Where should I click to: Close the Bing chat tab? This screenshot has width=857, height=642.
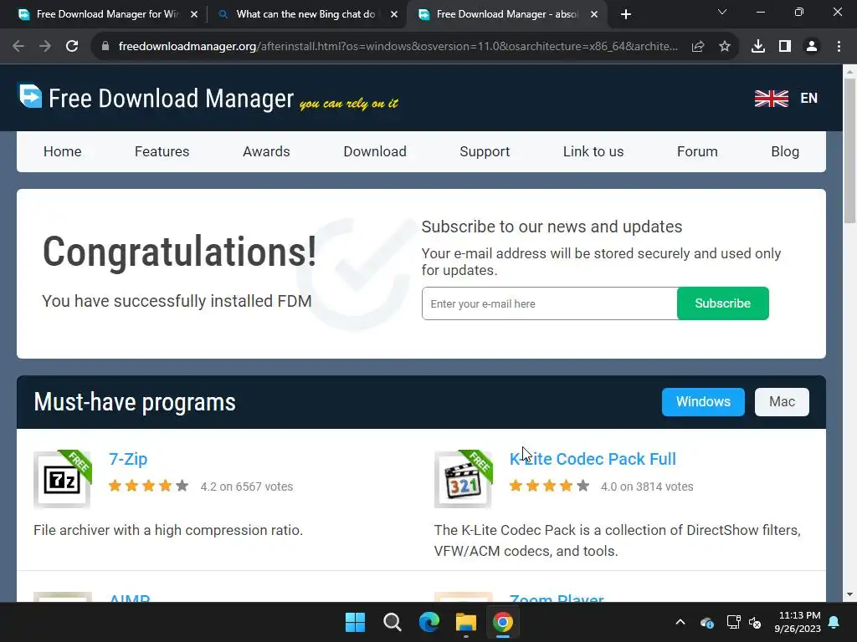click(x=394, y=15)
